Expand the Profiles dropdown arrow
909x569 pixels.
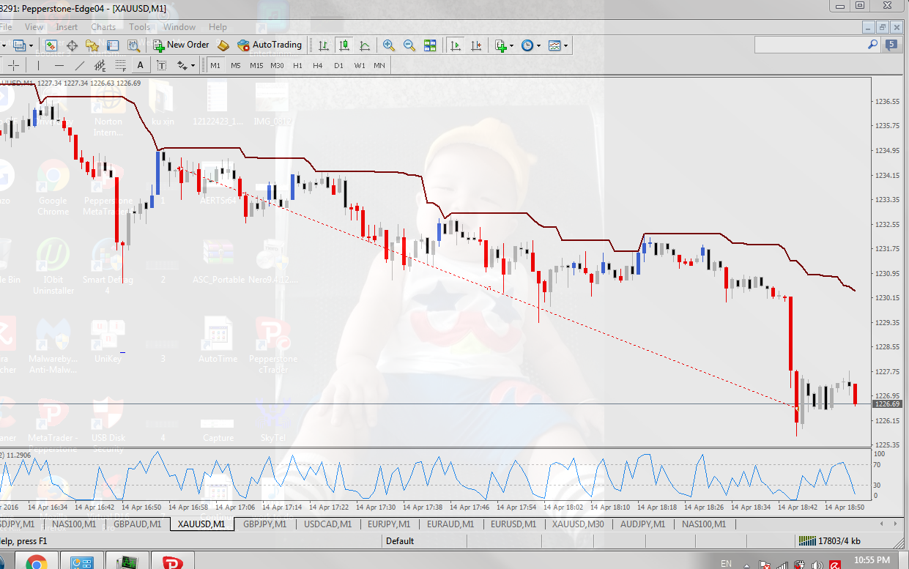(31, 45)
